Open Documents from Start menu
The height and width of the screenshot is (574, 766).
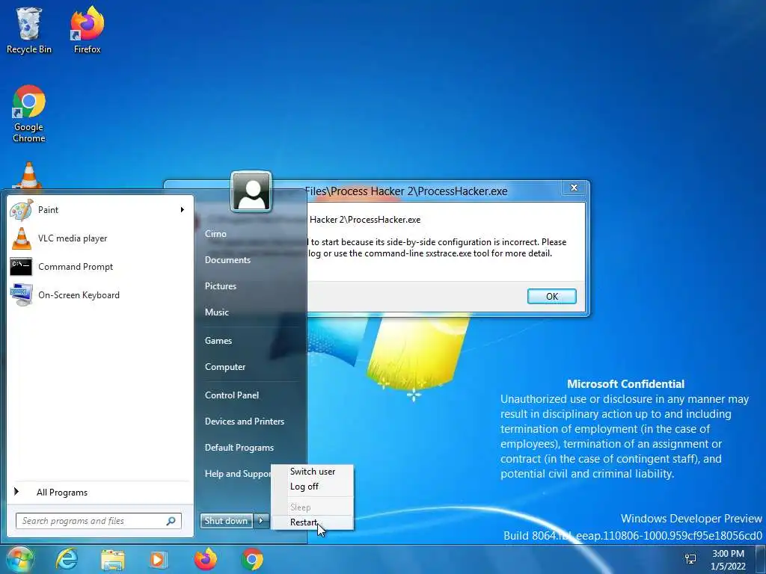tap(227, 260)
